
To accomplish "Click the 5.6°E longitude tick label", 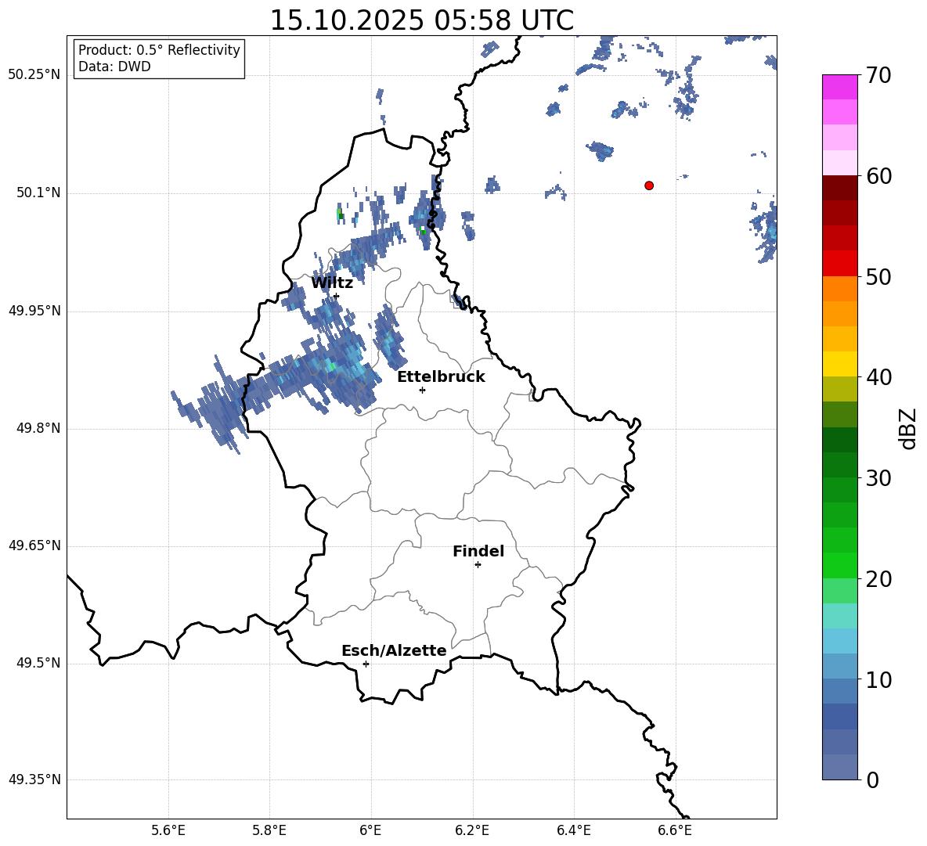I will (168, 830).
